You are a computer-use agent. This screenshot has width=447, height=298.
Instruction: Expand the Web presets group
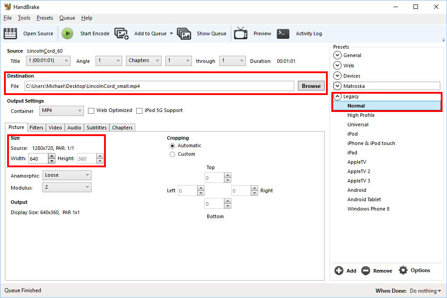337,66
